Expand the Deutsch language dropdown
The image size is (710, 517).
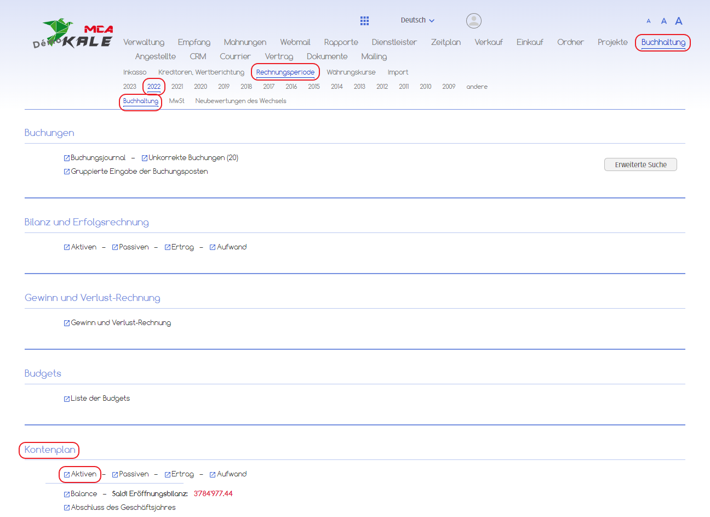pos(417,20)
